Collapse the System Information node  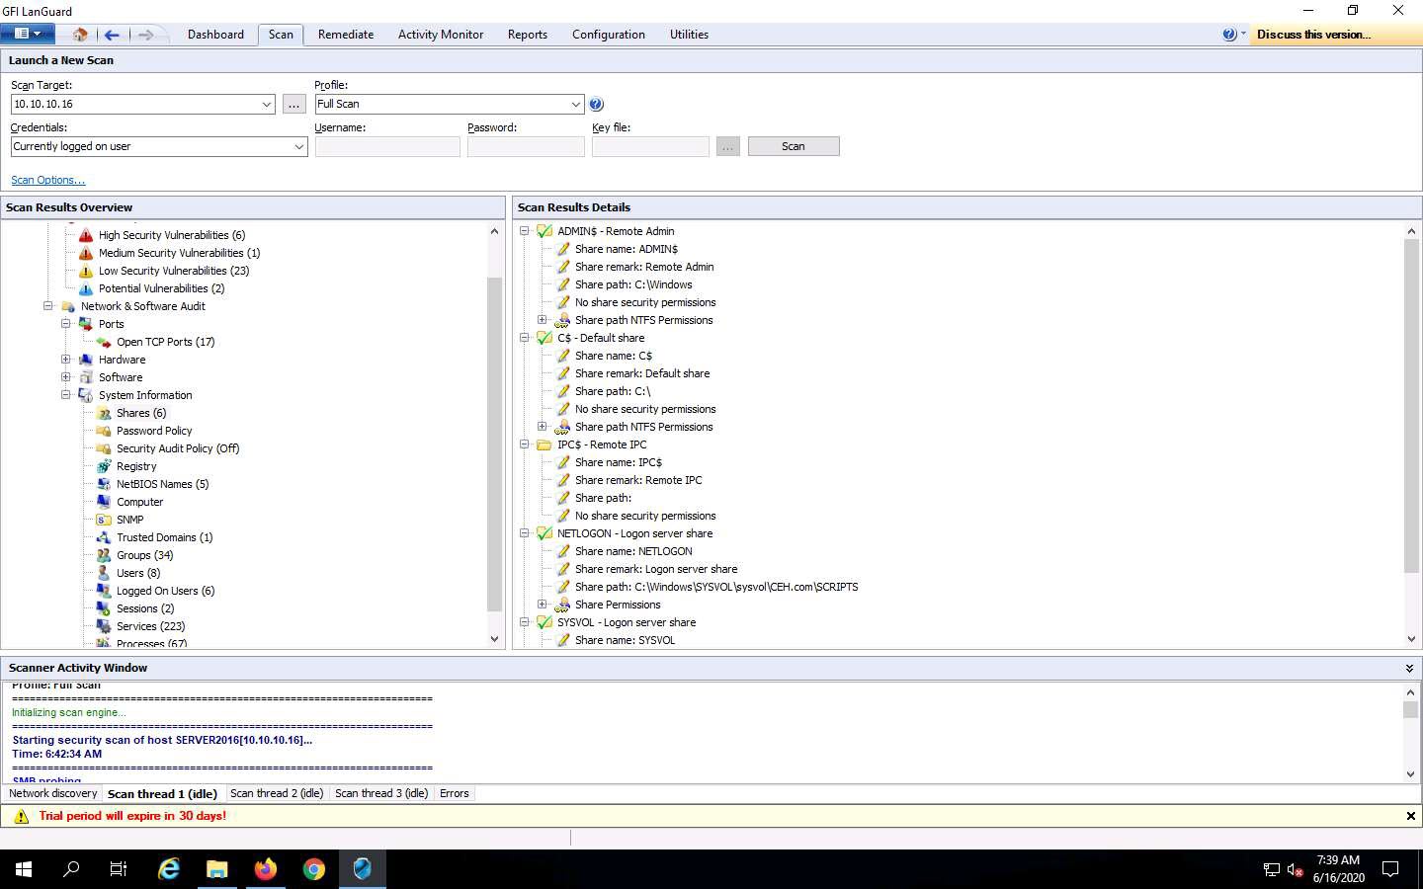pos(66,395)
